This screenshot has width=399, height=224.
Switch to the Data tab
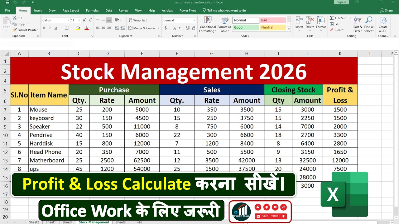click(x=108, y=11)
